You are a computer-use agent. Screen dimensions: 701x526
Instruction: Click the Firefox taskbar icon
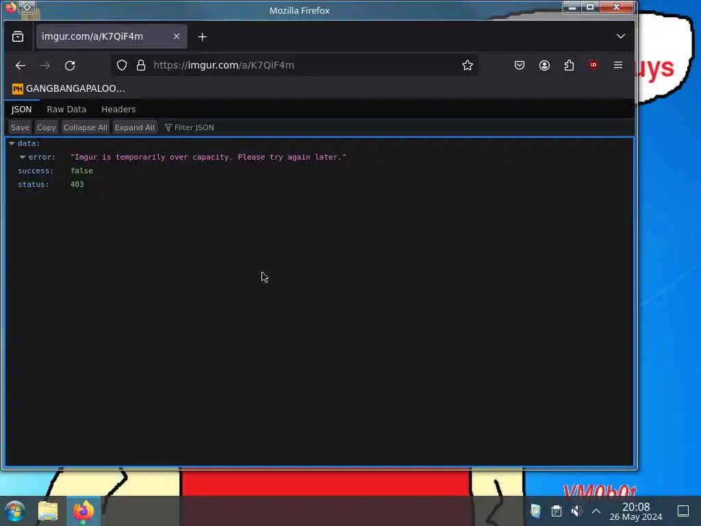(x=83, y=511)
